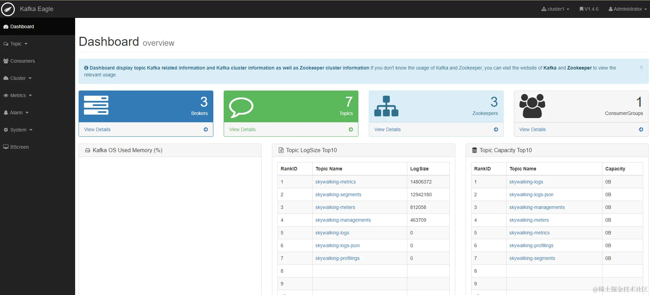
Task: Open skywalking-meters in Capacity table
Action: 529,220
